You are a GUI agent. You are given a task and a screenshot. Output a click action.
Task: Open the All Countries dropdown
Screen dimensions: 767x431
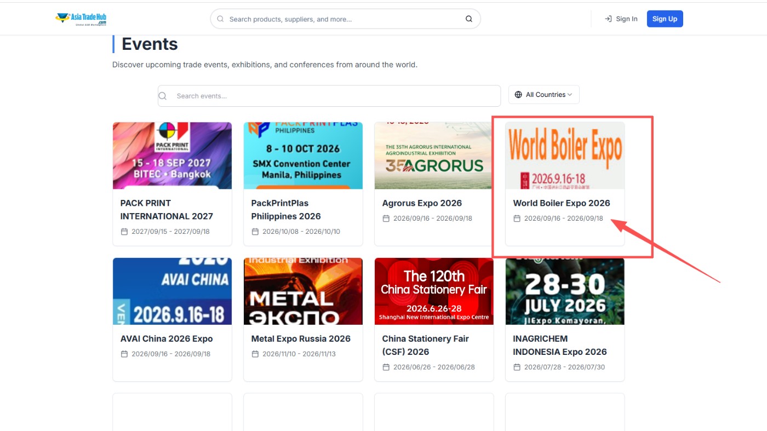coord(544,95)
